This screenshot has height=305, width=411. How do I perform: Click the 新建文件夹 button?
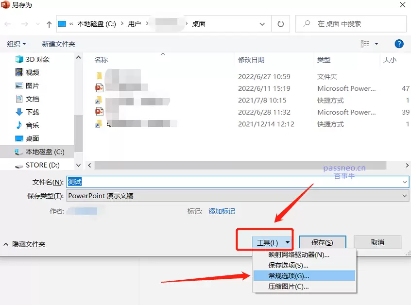pos(57,43)
